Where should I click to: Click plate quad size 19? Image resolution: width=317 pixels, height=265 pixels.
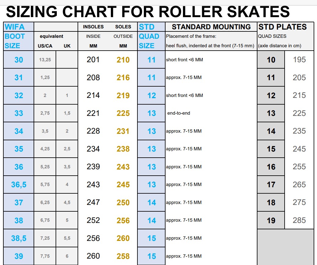[271, 220]
